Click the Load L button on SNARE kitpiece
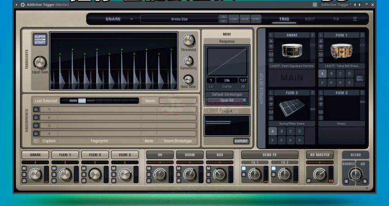Screen dimensions: 389x206 point(271,35)
